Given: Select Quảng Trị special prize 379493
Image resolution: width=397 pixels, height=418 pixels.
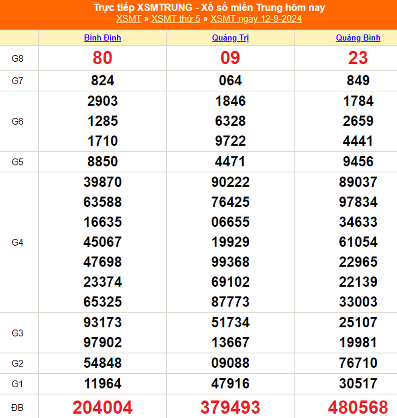Looking at the screenshot, I should tap(230, 407).
